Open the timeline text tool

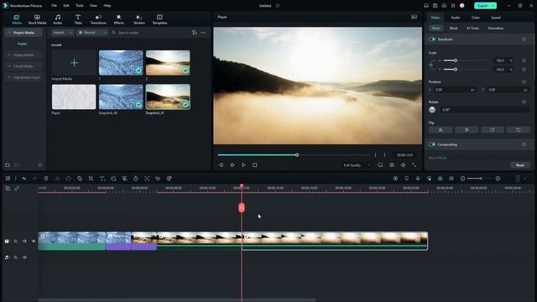coord(102,179)
